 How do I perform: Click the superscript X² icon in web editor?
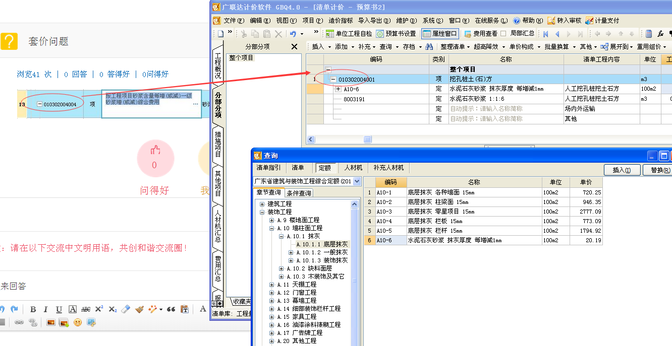click(x=99, y=309)
